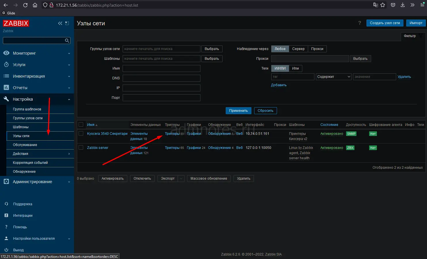
Task: Open Триггеры link for Kyocera 3540
Action: coord(172,134)
